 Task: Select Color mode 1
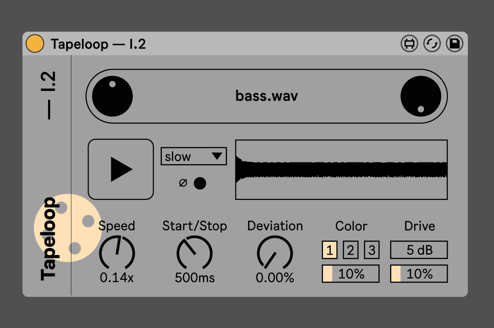[x=329, y=250]
